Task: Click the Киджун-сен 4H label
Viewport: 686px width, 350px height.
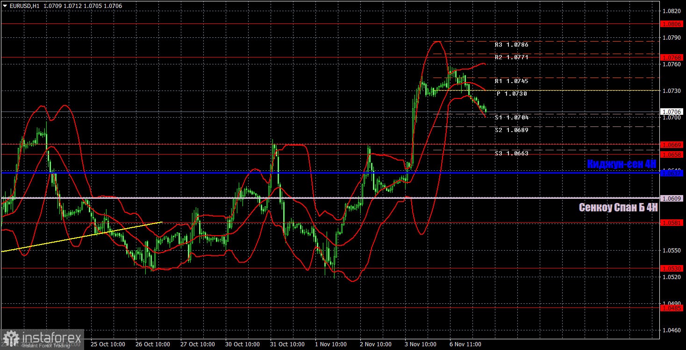Action: point(622,164)
